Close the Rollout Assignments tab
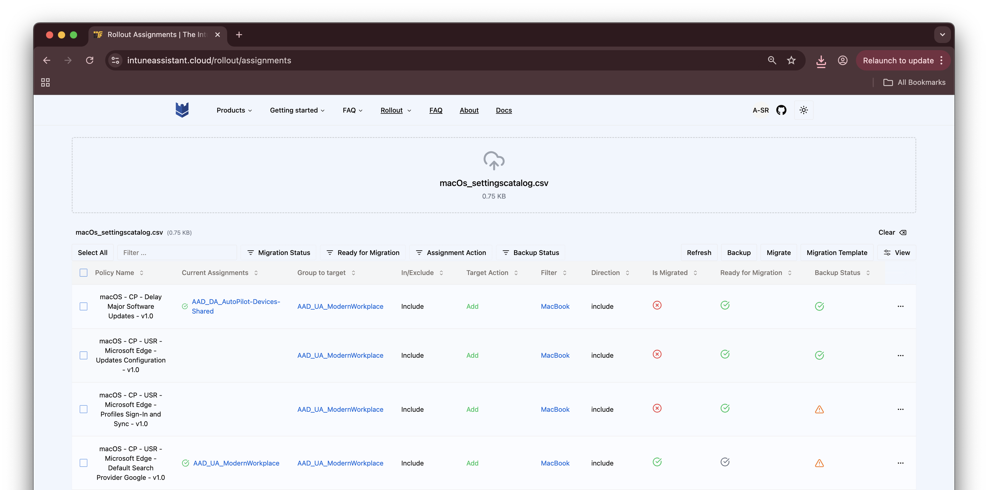This screenshot has width=988, height=490. click(x=218, y=35)
